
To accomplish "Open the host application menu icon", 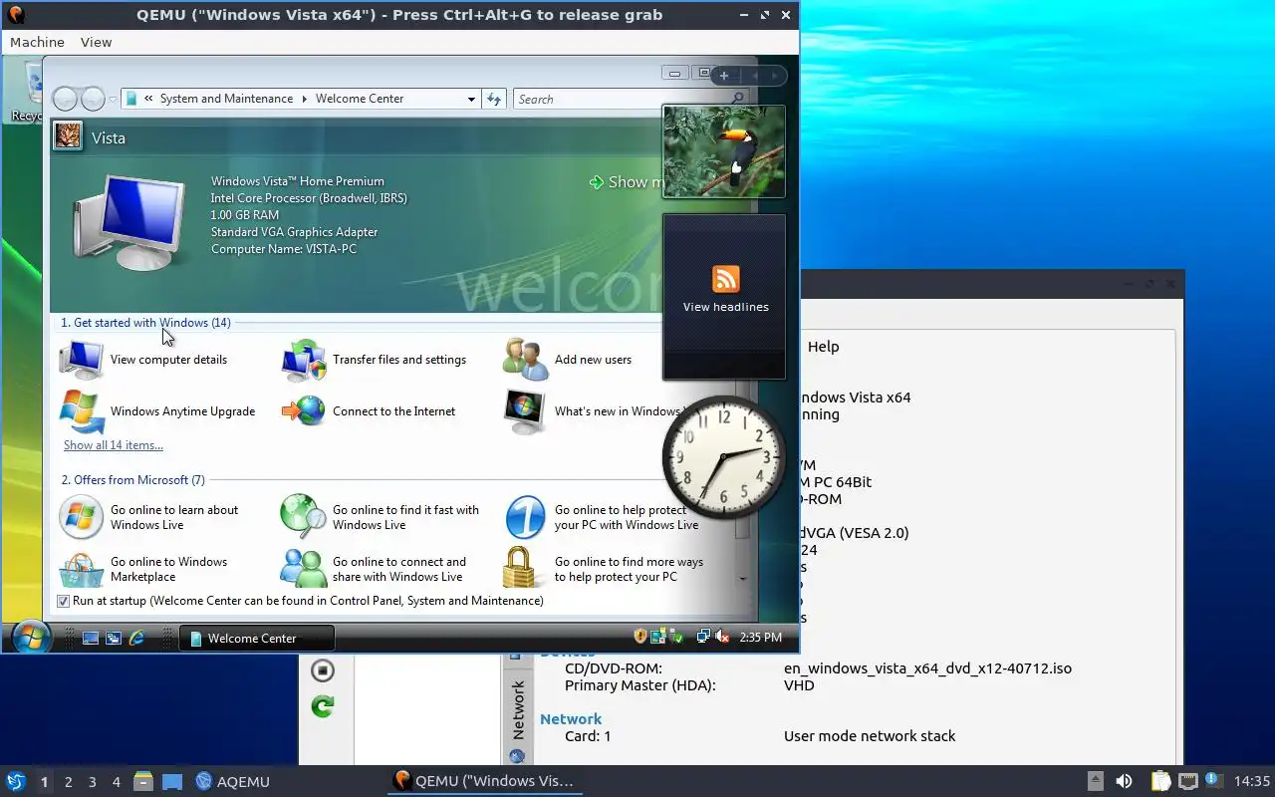I will click(15, 781).
